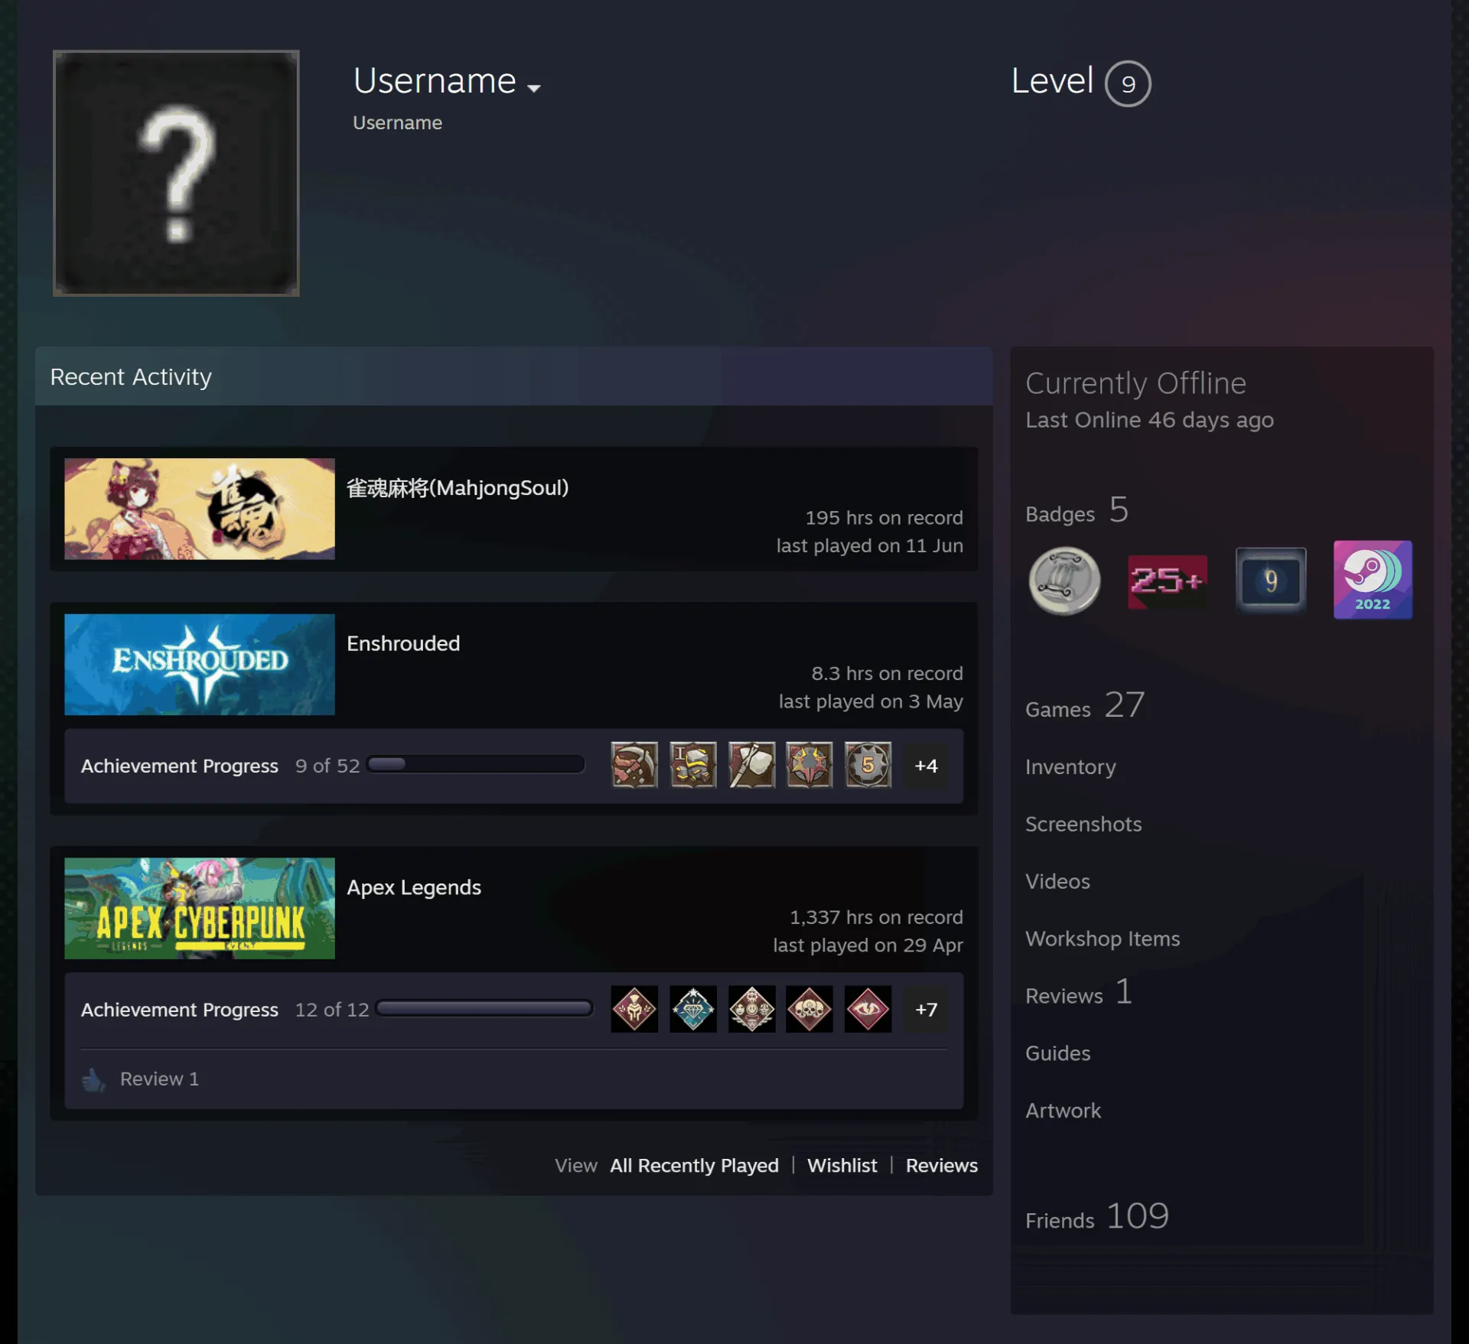Open the MahjongSoul game banner image

pyautogui.click(x=200, y=509)
